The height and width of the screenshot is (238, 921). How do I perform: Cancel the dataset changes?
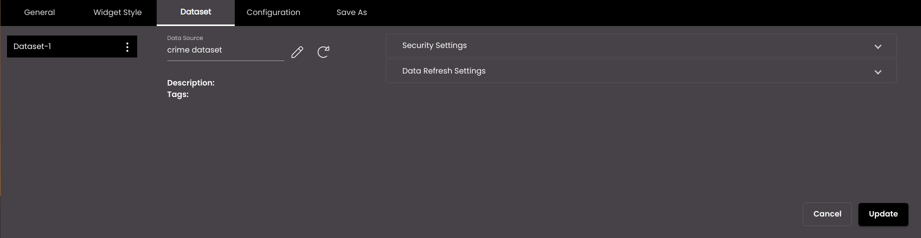pyautogui.click(x=827, y=214)
